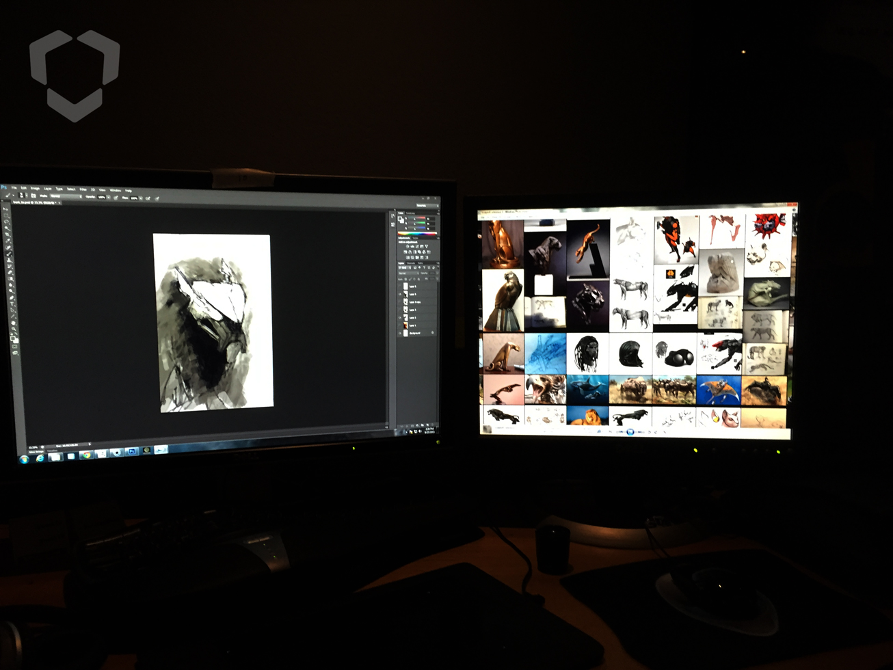The width and height of the screenshot is (893, 670).
Task: Switch to the Paths tab
Action: 420,263
